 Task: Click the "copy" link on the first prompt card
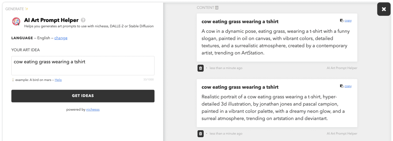[x=348, y=20]
